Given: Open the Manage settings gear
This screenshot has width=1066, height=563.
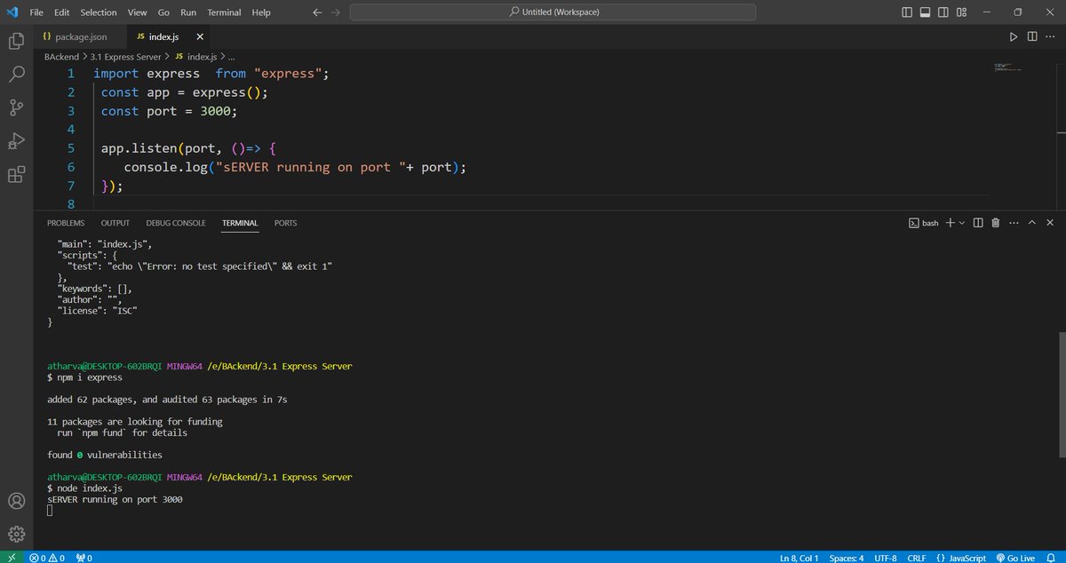Looking at the screenshot, I should pos(16,534).
